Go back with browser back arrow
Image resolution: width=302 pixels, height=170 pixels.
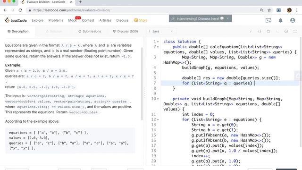[5, 10]
